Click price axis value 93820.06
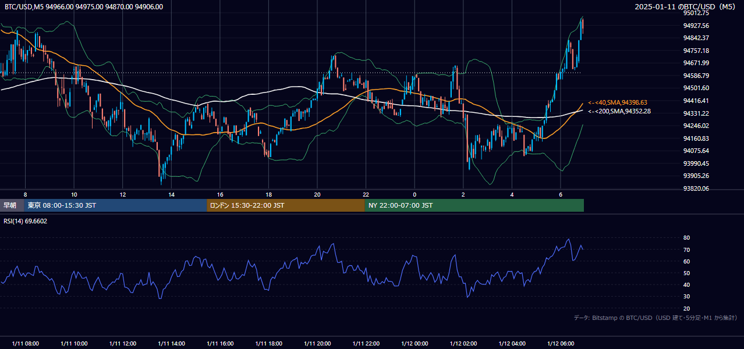Screen dimensions: 744x349 tap(696, 188)
